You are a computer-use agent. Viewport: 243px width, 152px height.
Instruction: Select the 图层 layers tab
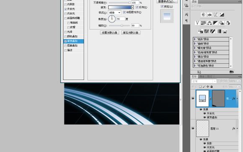pyautogui.click(x=194, y=76)
